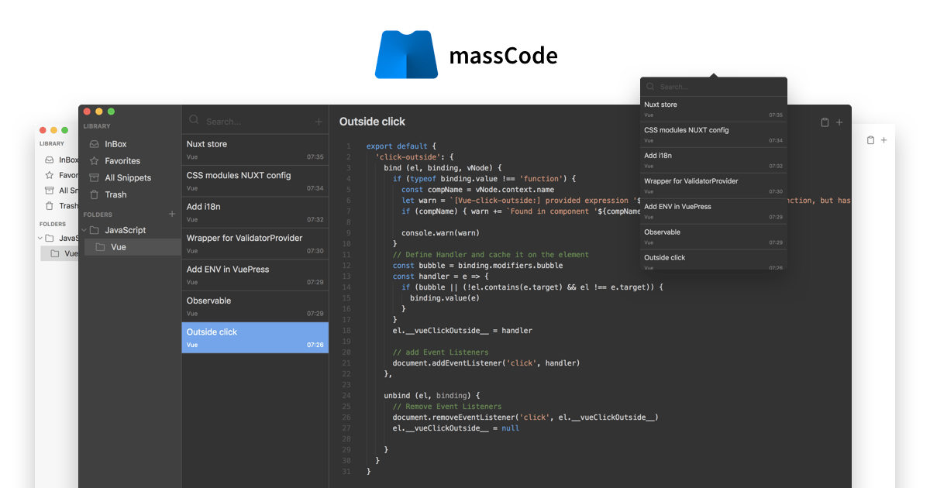
Task: Click the search icon in the tray popup
Action: click(650, 87)
